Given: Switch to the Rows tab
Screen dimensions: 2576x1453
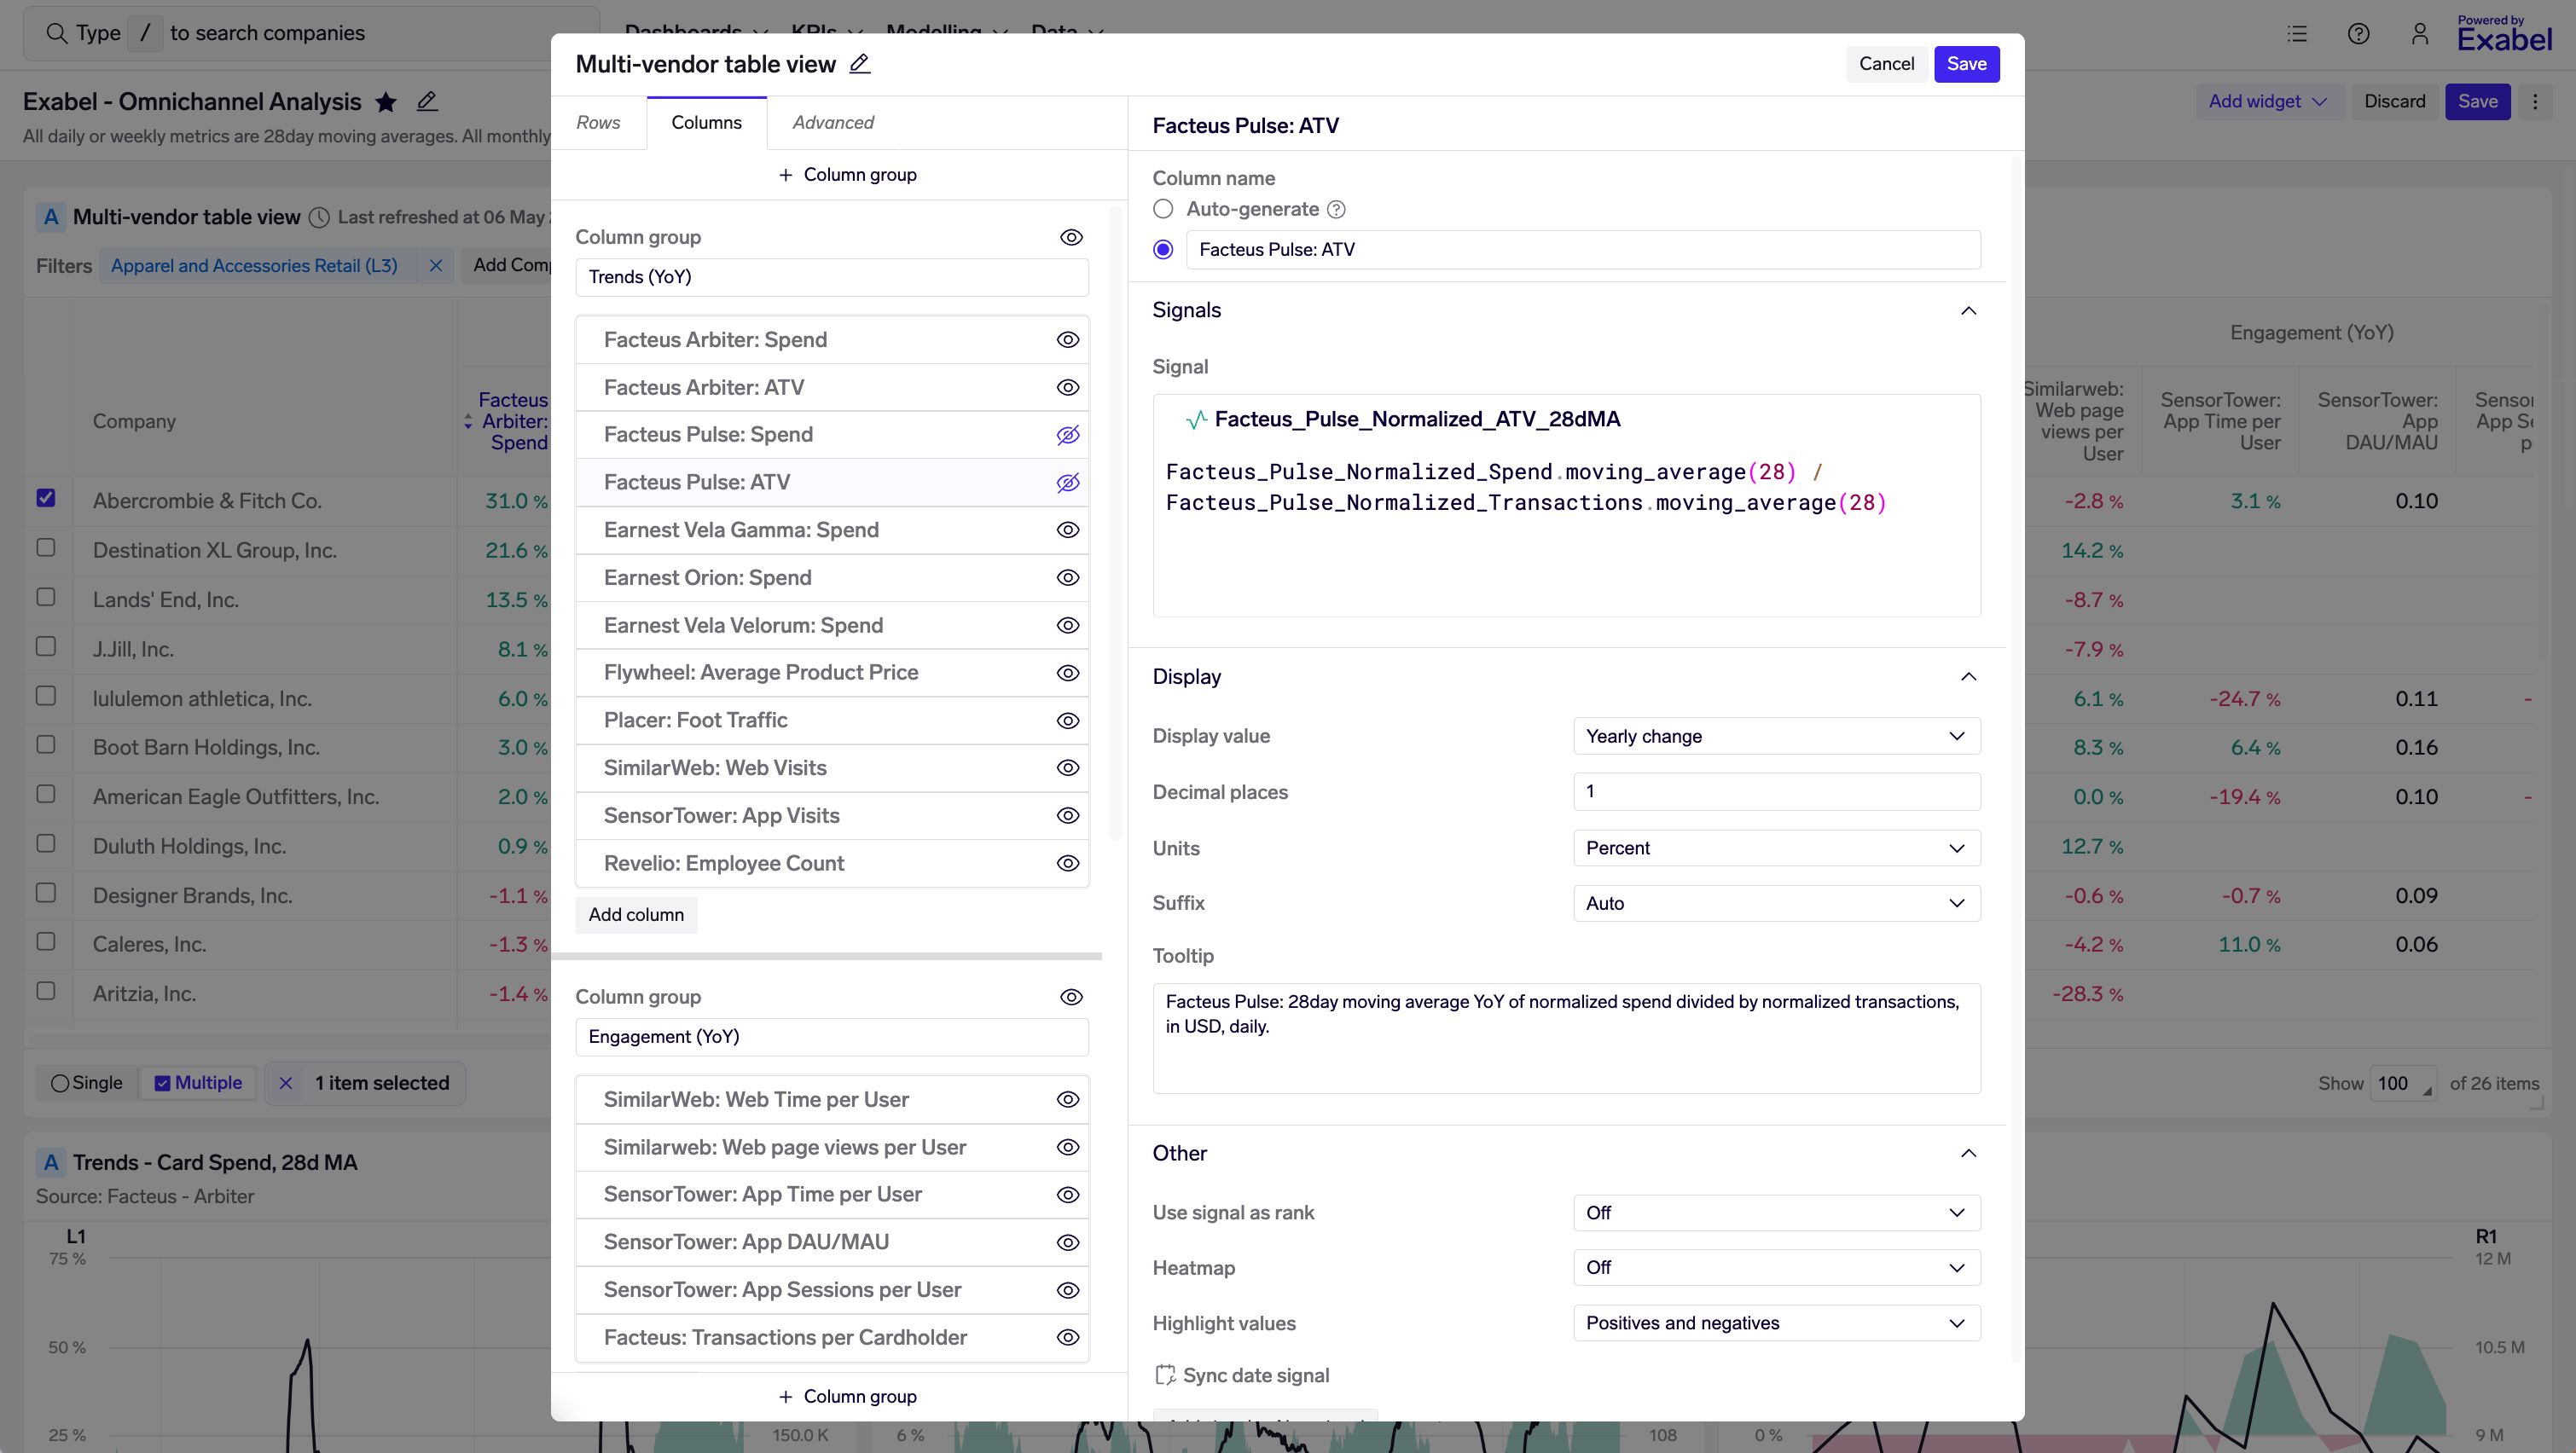Looking at the screenshot, I should pos(598,123).
